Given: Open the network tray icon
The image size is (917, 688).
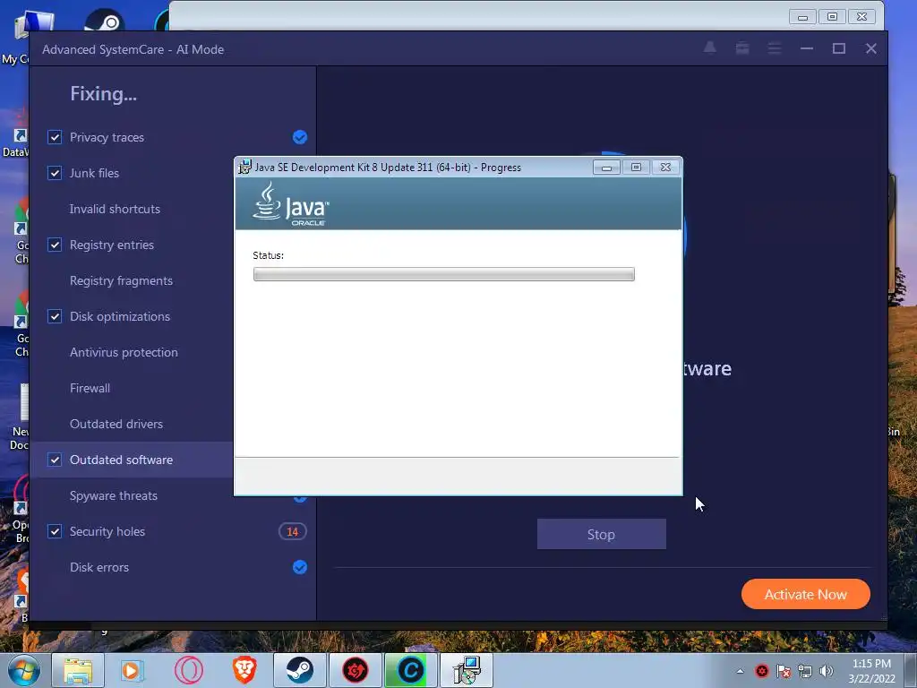Looking at the screenshot, I should pyautogui.click(x=805, y=671).
